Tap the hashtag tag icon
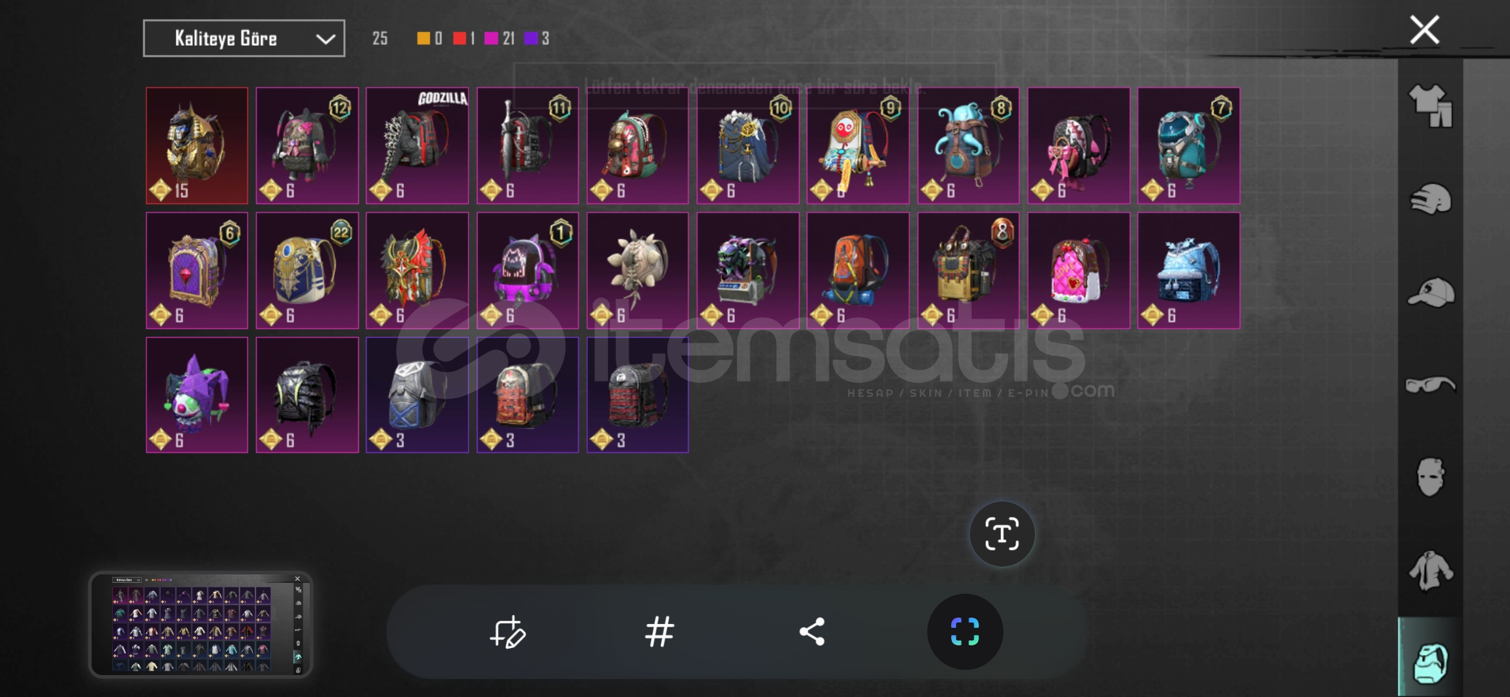This screenshot has height=697, width=1510. coord(659,632)
